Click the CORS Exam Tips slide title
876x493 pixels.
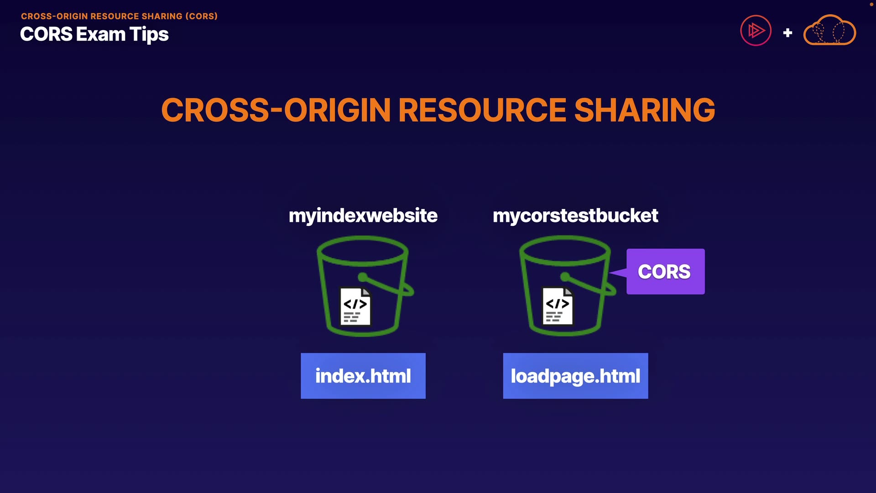click(94, 35)
